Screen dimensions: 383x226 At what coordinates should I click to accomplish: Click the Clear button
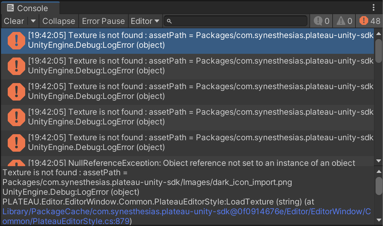coord(13,21)
